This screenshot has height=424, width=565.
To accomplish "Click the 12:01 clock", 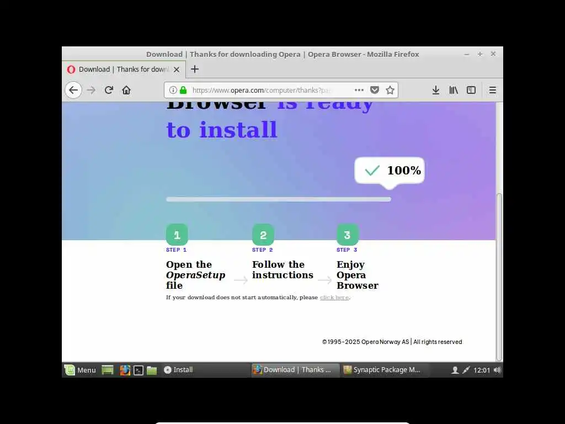I will click(x=482, y=370).
